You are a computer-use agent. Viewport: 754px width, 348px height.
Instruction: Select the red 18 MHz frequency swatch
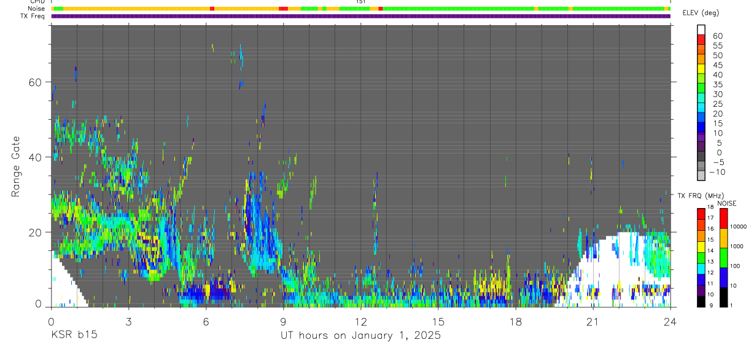point(701,214)
